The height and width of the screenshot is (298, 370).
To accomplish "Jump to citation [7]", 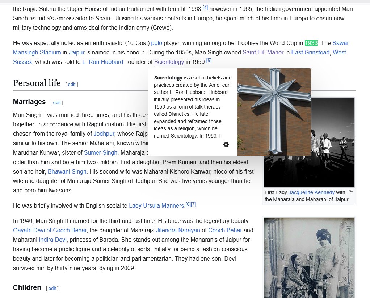I will coord(193,204).
